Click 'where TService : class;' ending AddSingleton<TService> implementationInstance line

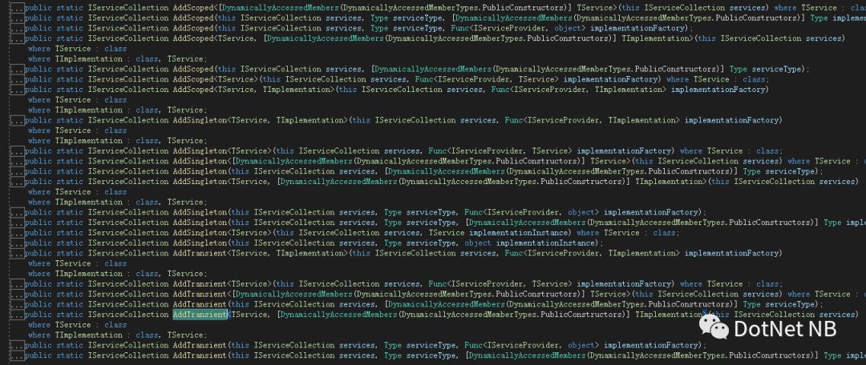[629, 233]
